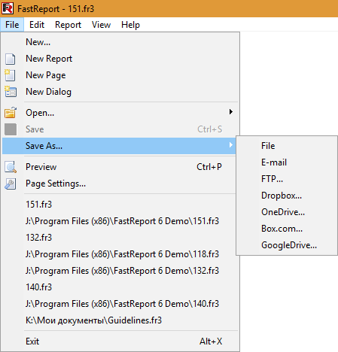Expand the Open submenu arrow
This screenshot has width=338, height=352.
point(231,112)
